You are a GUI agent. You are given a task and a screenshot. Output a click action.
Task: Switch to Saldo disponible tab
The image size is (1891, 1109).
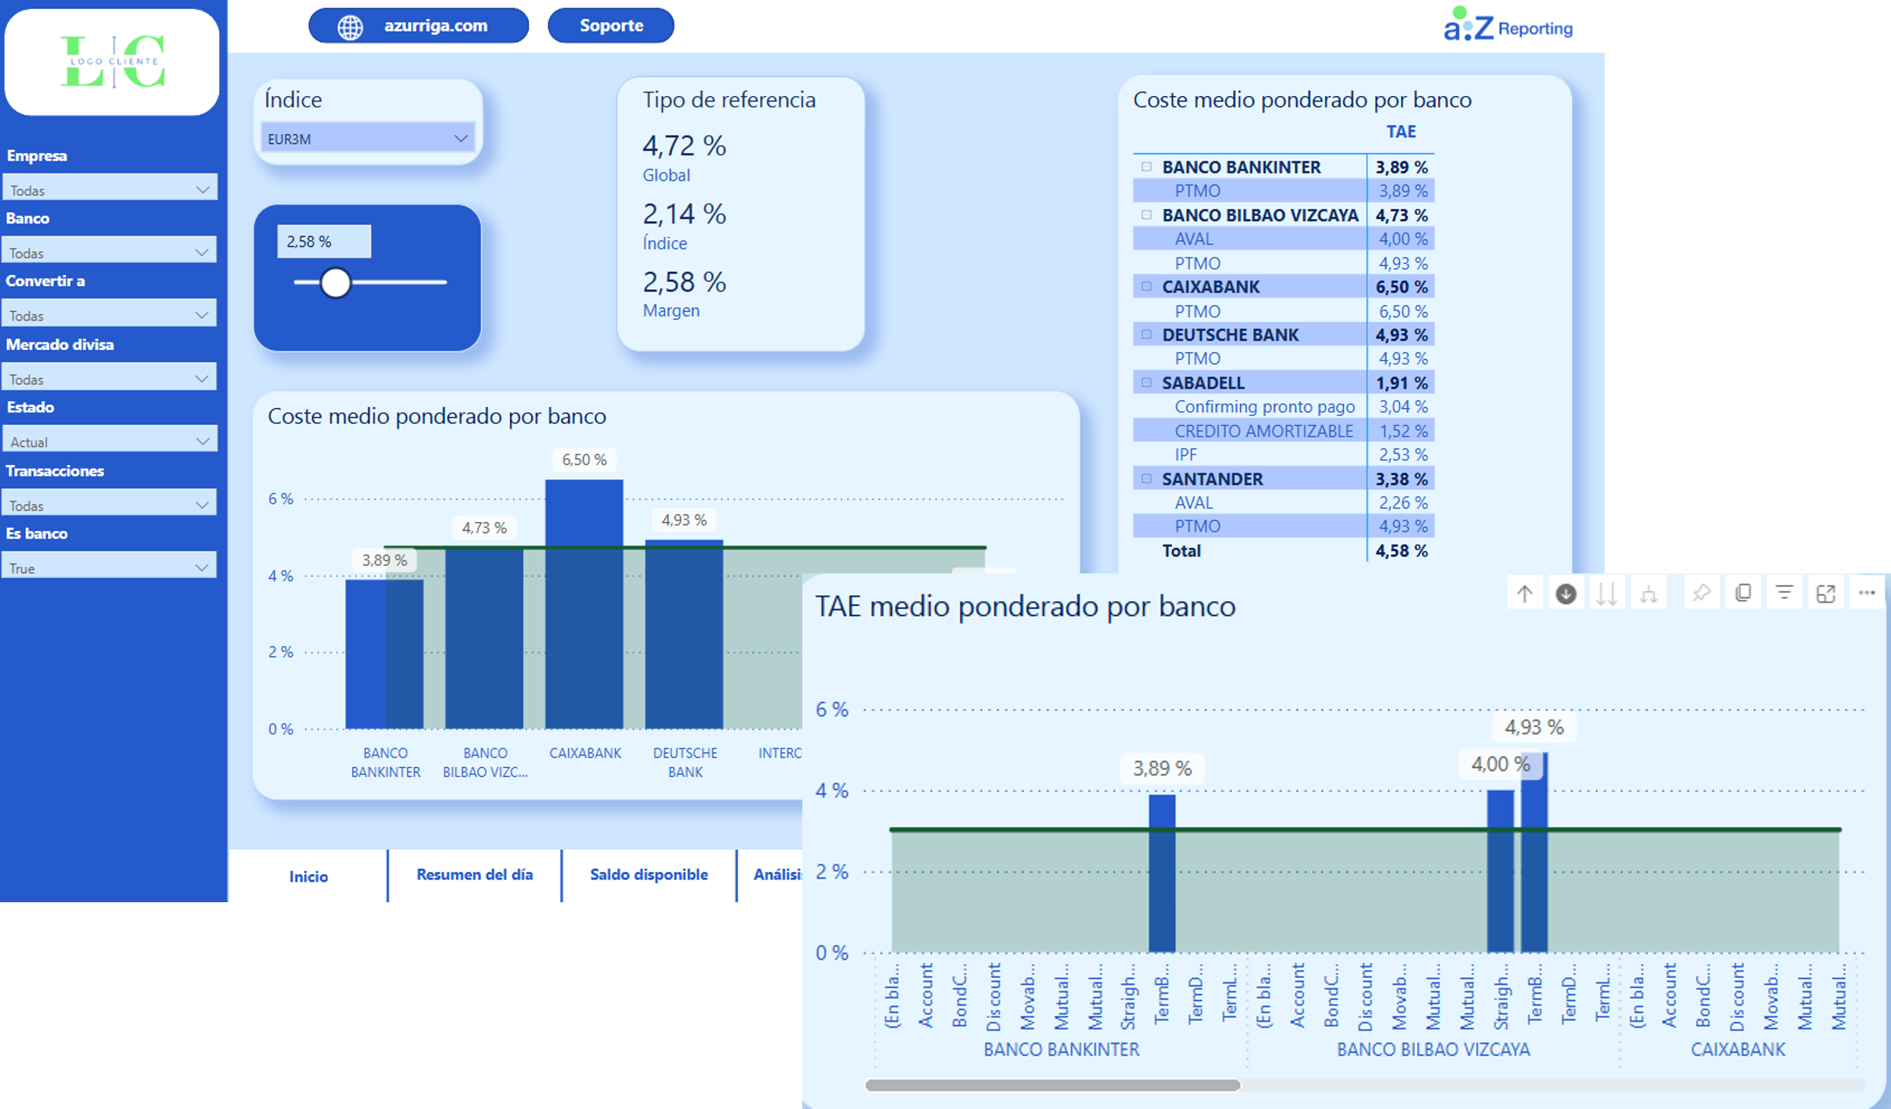[x=649, y=875]
